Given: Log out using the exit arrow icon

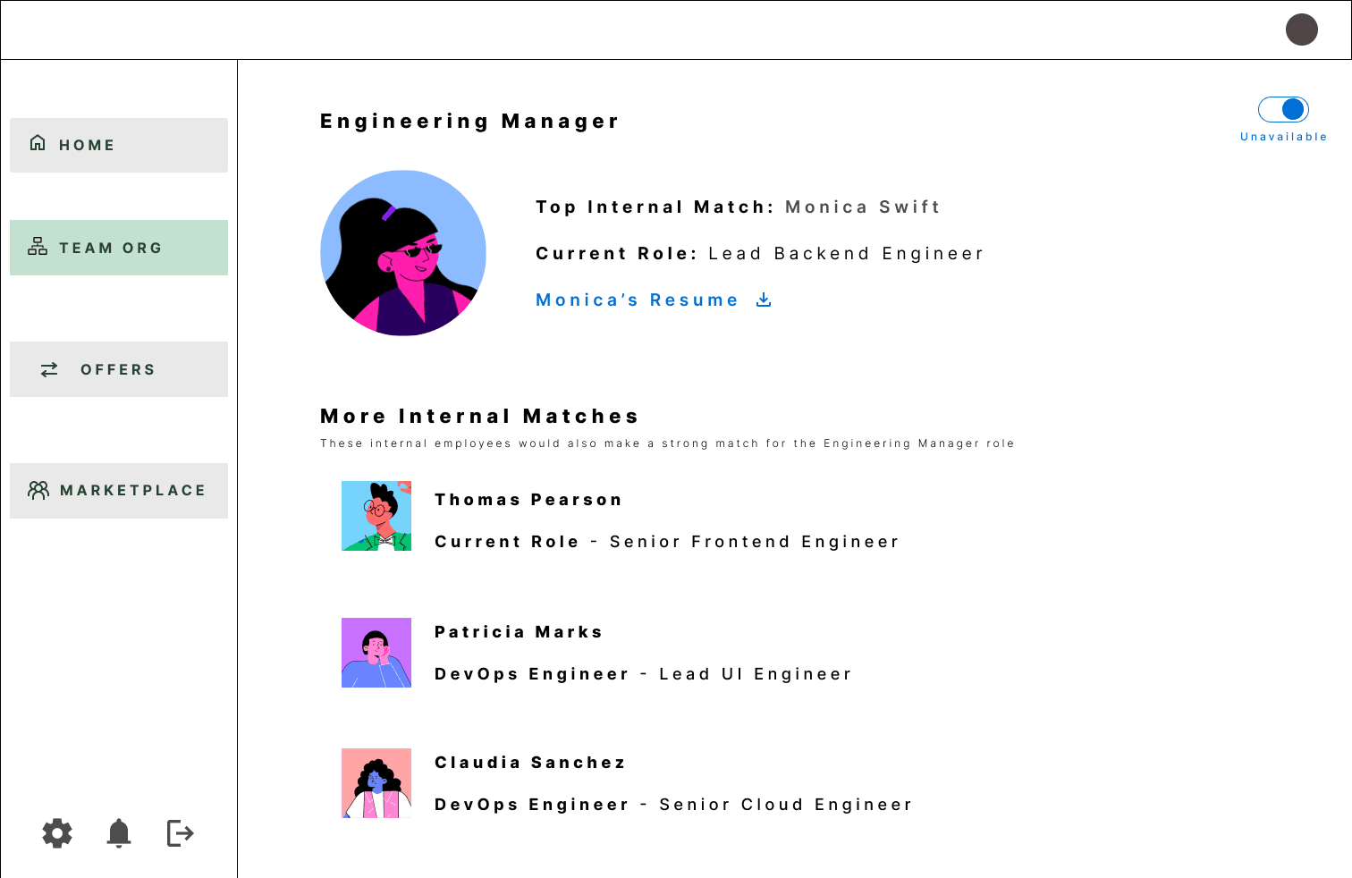Looking at the screenshot, I should pyautogui.click(x=181, y=833).
